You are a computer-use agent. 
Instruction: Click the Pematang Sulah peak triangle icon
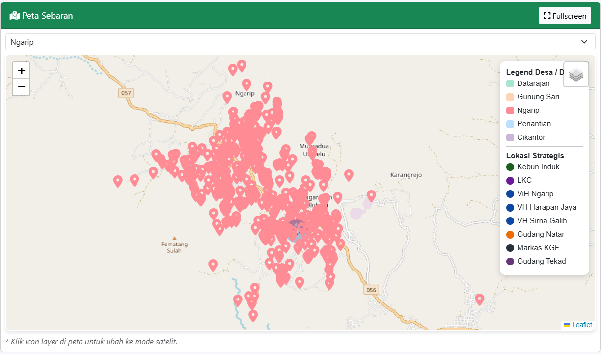click(x=174, y=238)
